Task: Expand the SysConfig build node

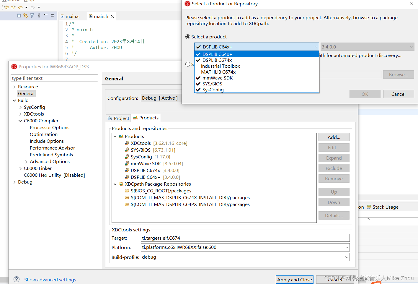Action: tap(20, 107)
